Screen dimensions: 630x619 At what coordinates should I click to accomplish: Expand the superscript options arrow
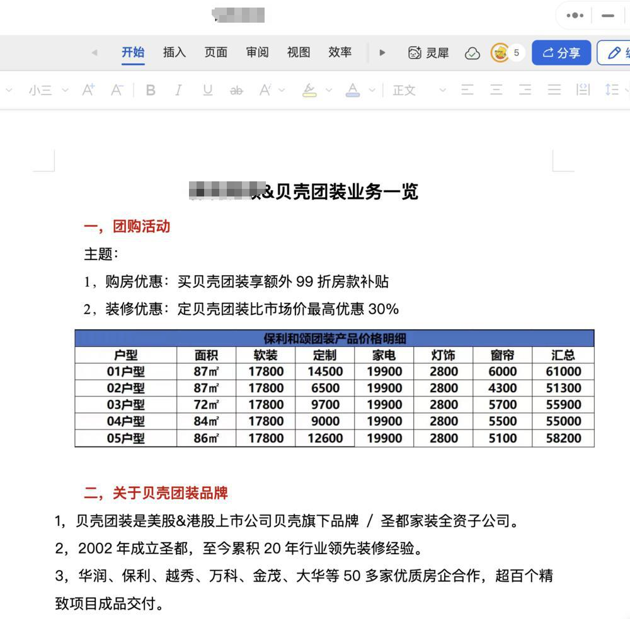[282, 91]
